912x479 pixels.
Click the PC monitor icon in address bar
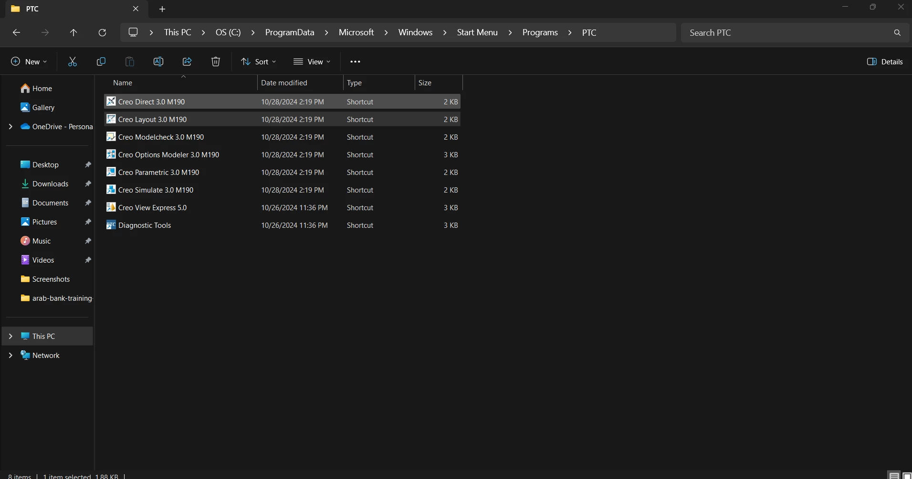click(133, 32)
